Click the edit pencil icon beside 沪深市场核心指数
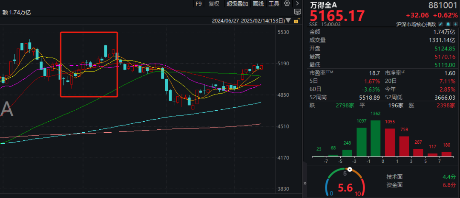This screenshot has width=460, height=198. [x=441, y=25]
